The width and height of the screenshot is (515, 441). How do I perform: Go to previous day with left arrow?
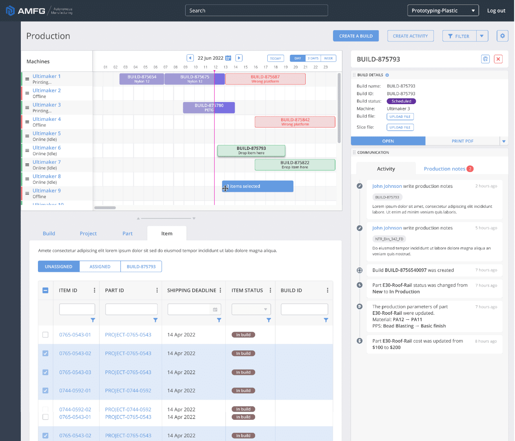pyautogui.click(x=190, y=58)
